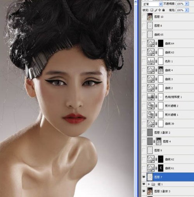Click 曲线 65 transparent thumbnail

(150, 35)
